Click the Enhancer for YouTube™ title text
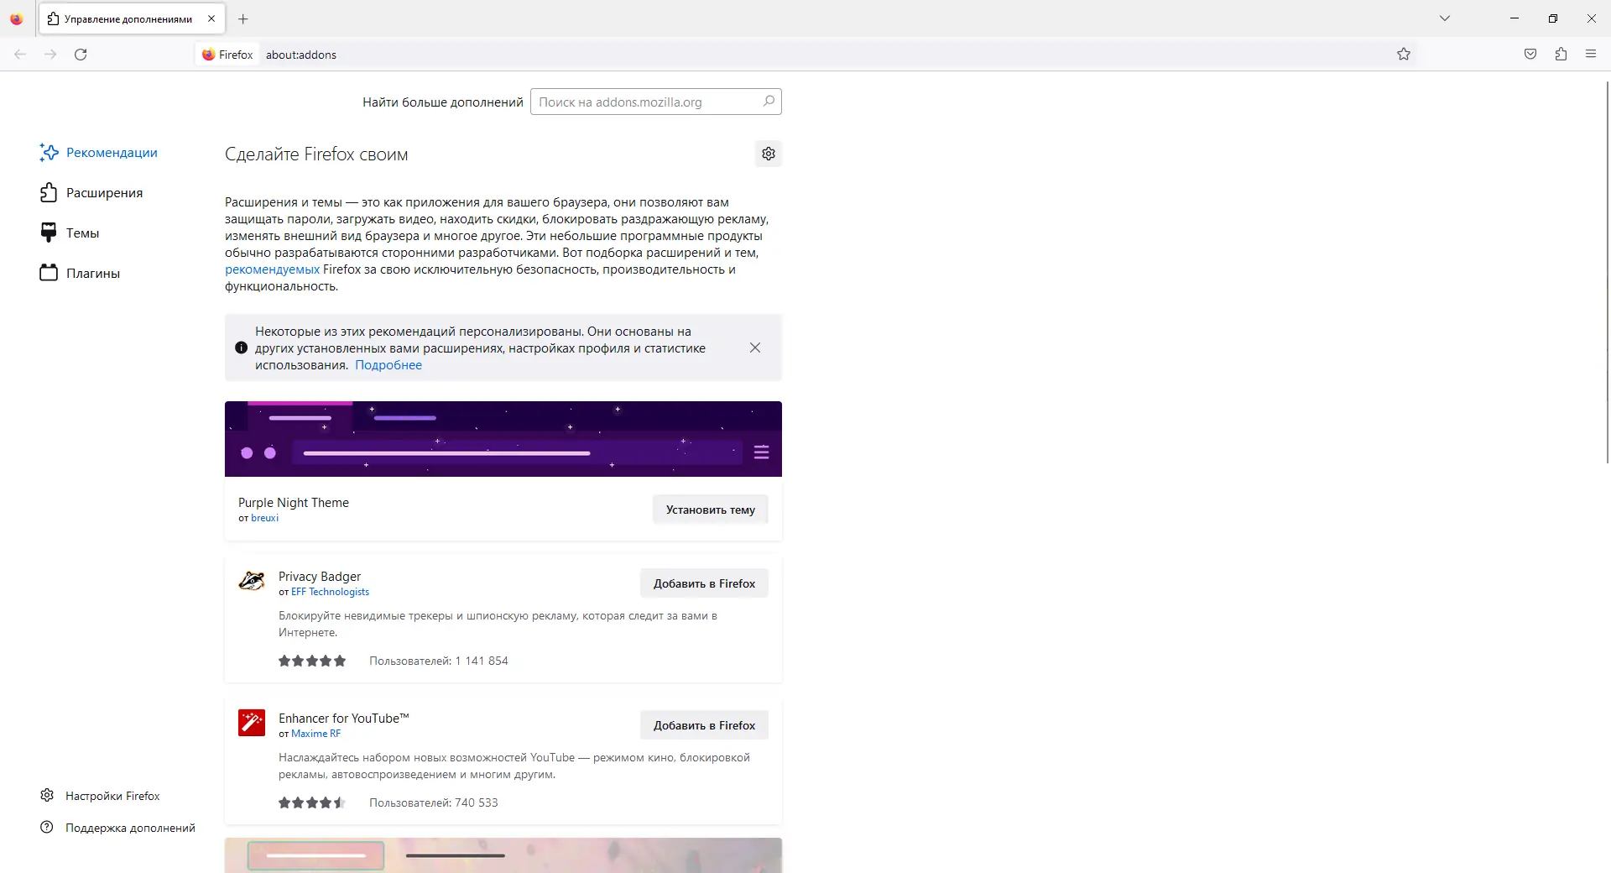Viewport: 1611px width, 873px height. pos(344,719)
